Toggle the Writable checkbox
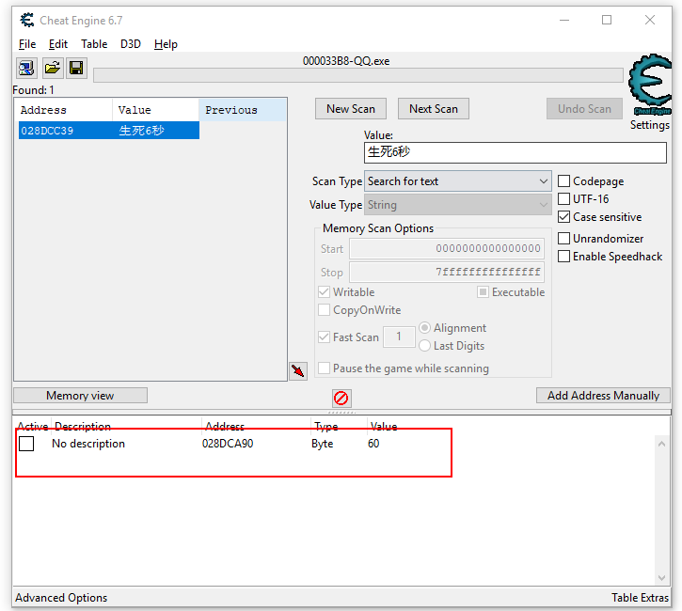Viewport: 682px width, 611px height. (324, 291)
